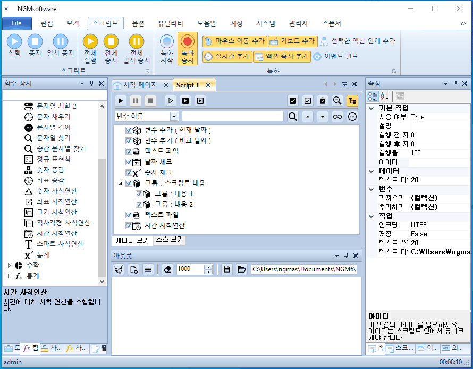The image size is (473, 369).
Task: Click ellipsis circle icon in search bar
Action: (x=352, y=117)
